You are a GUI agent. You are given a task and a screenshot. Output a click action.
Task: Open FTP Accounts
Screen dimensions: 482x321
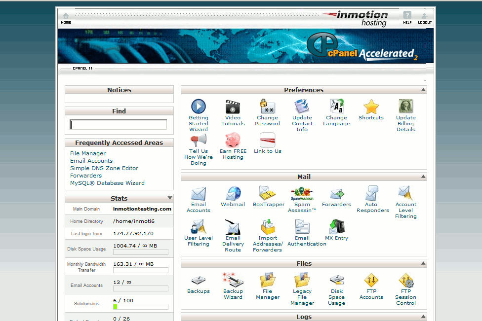click(x=371, y=281)
